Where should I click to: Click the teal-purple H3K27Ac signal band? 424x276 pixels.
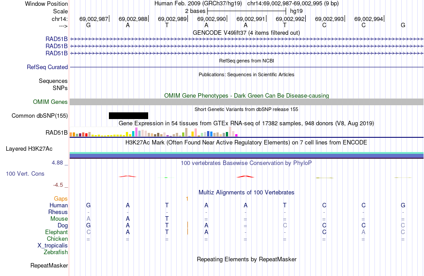click(x=246, y=155)
